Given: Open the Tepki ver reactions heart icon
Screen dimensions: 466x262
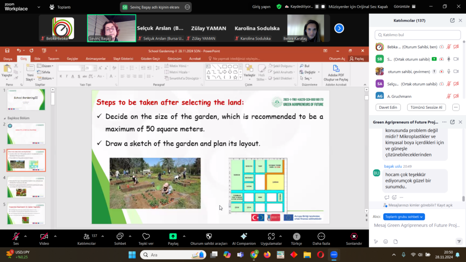Looking at the screenshot, I should [146, 236].
